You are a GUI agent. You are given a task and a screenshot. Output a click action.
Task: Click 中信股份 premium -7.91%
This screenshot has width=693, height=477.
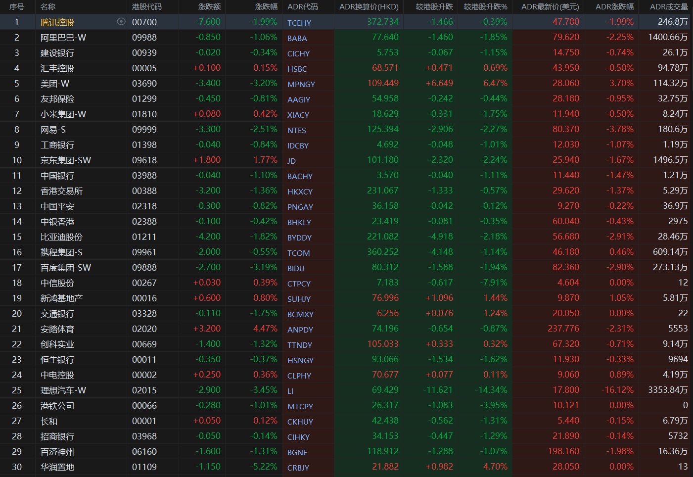point(494,283)
